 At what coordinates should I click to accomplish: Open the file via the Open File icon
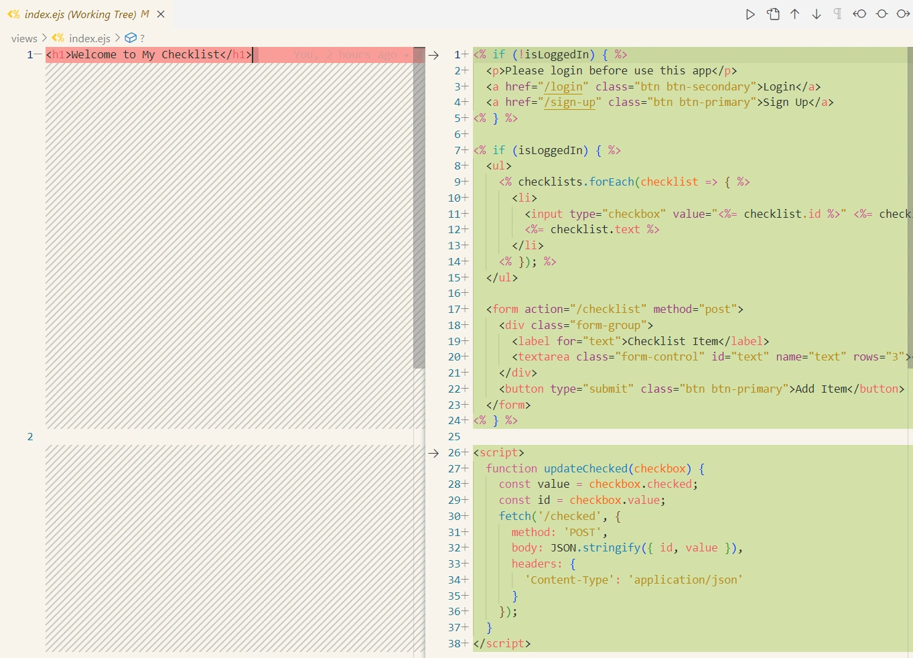(x=773, y=14)
